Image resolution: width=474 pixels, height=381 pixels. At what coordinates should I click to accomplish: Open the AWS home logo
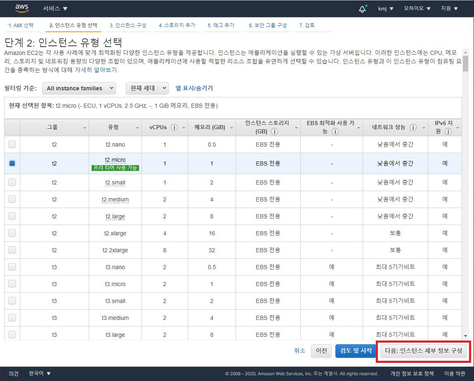click(22, 9)
